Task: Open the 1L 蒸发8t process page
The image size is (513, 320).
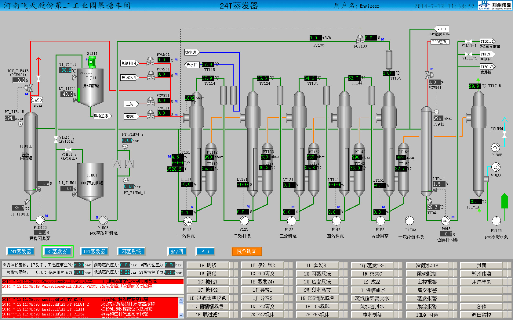Action: coord(317,265)
